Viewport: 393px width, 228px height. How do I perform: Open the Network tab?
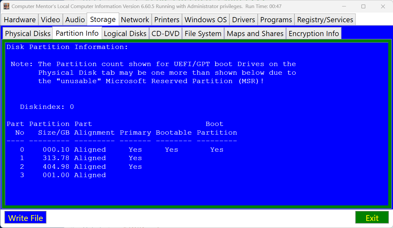[x=135, y=20]
